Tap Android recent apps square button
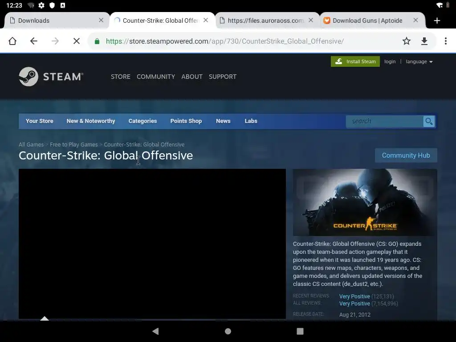 click(x=300, y=331)
